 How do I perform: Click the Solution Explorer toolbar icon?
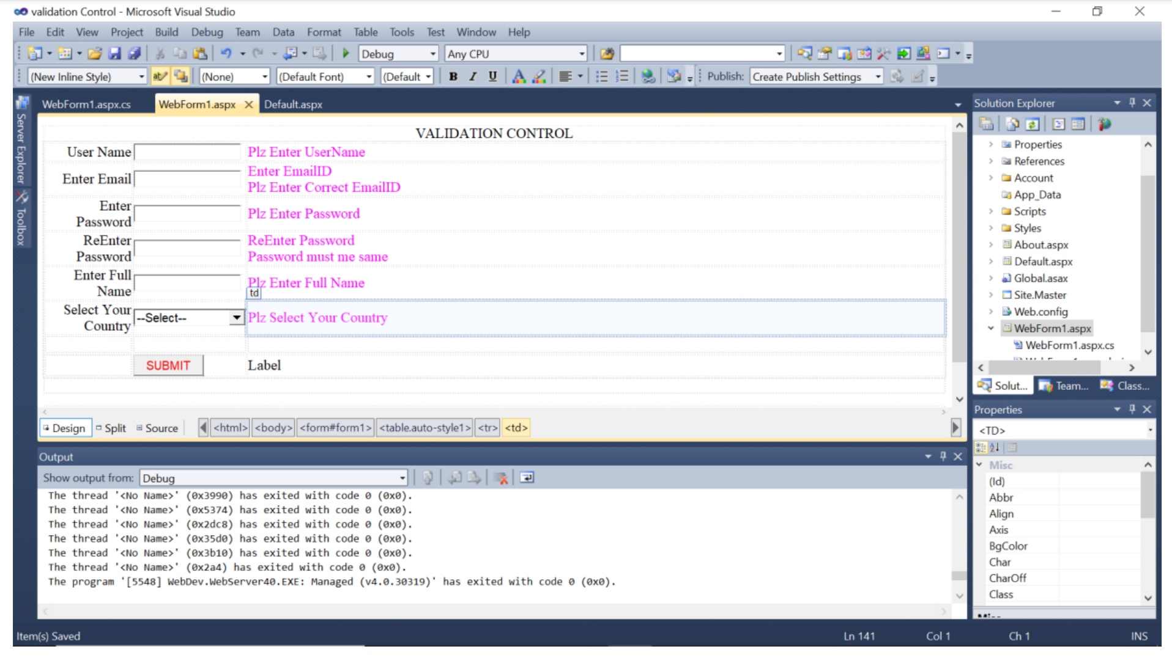(804, 54)
